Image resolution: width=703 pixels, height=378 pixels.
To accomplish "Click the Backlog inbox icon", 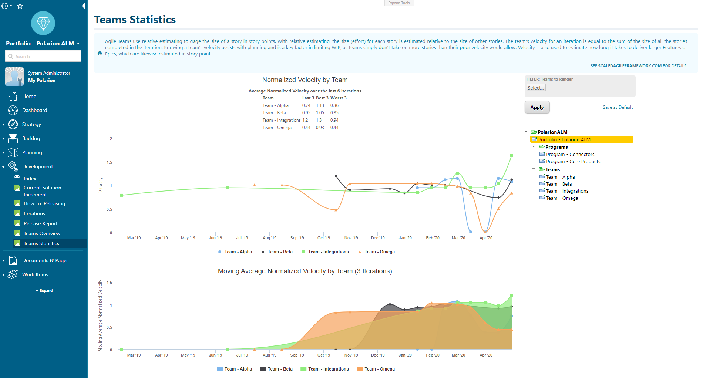I will click(13, 138).
